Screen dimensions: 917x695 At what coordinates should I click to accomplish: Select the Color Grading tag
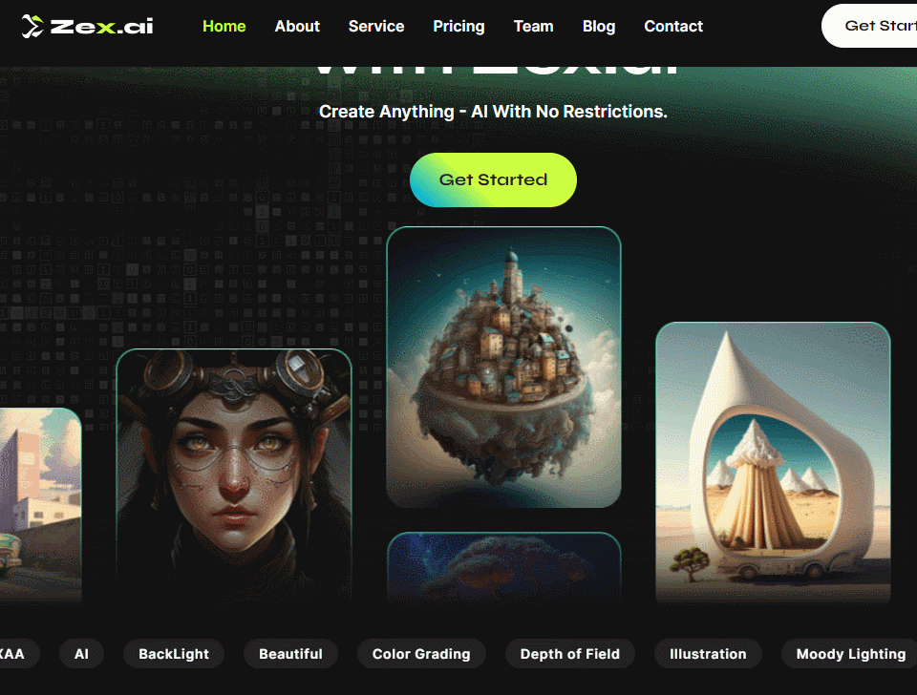click(x=421, y=654)
